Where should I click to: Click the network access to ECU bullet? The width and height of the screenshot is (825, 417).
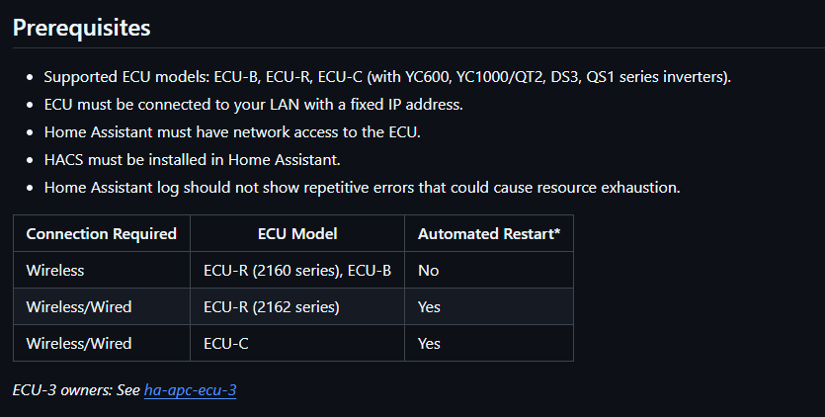(x=240, y=132)
